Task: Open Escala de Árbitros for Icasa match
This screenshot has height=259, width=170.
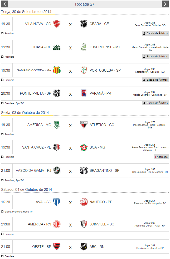Action: coord(155,57)
